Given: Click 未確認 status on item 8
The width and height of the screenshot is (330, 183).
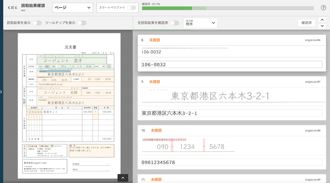Looking at the screenshot, I should [x=154, y=40].
